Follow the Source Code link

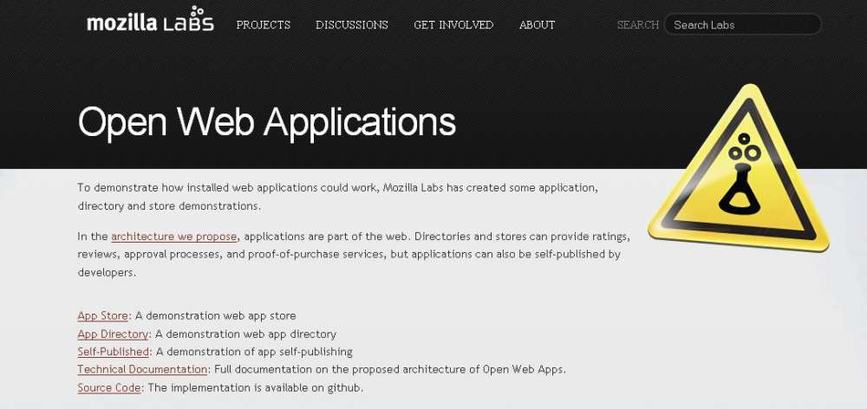(108, 388)
